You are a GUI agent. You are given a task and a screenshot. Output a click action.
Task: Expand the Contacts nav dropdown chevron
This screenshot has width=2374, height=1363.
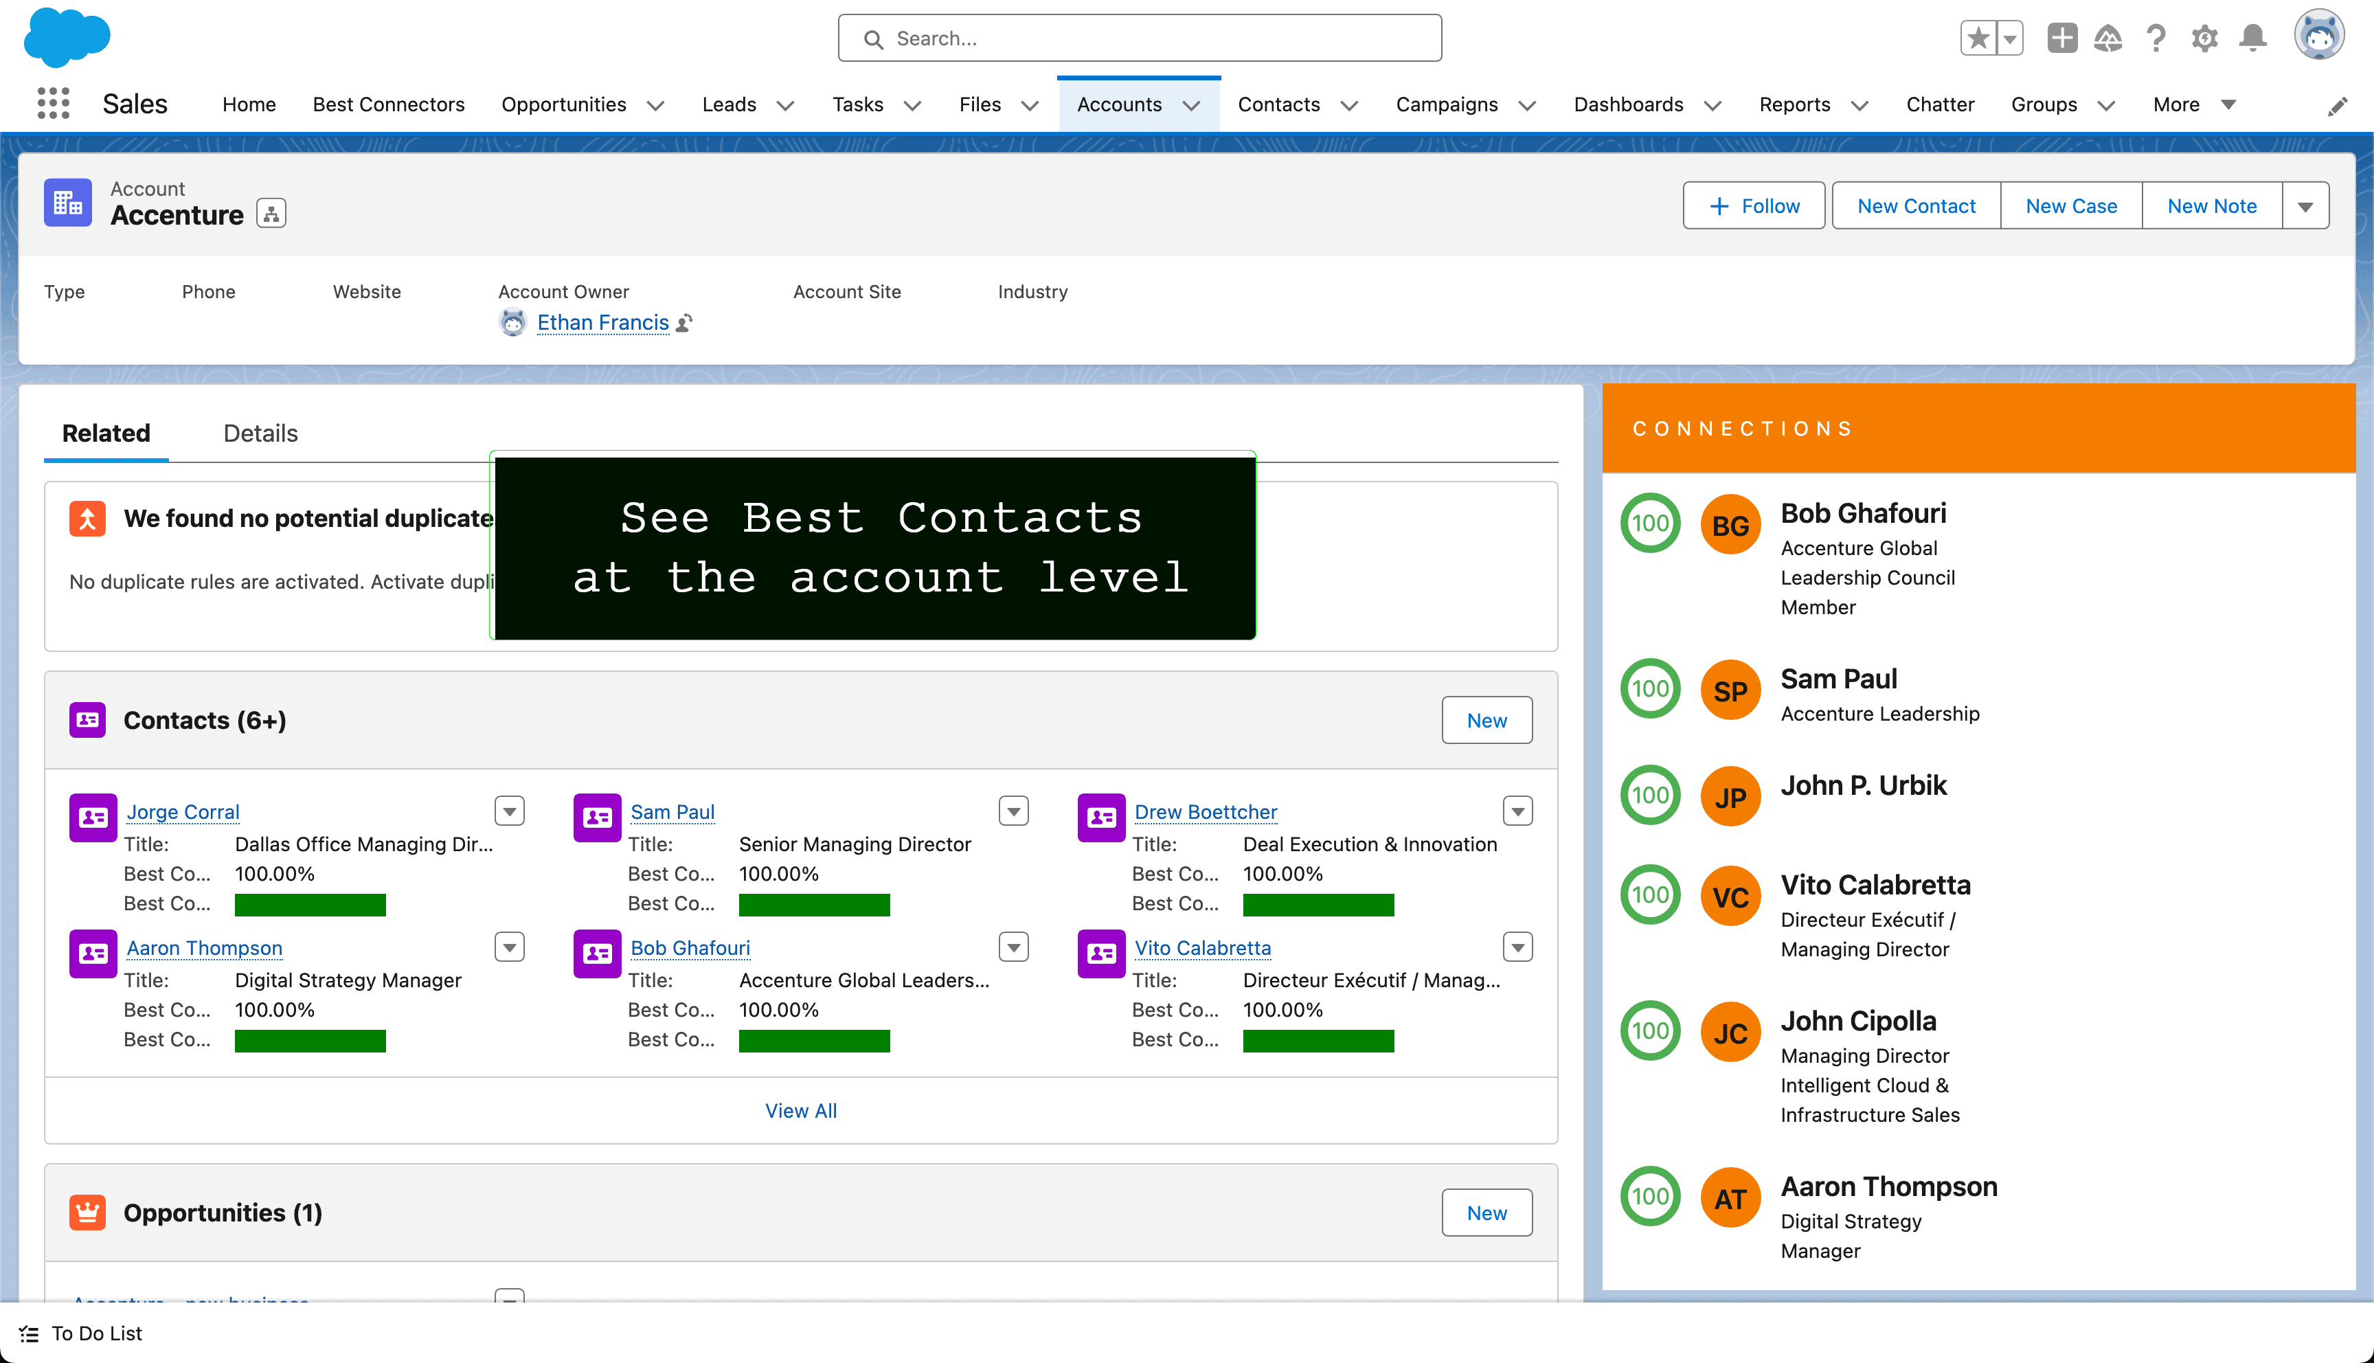click(x=1349, y=106)
